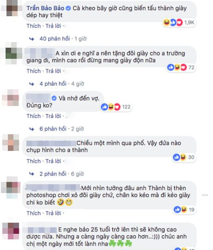Like Trần Bảo Bảo's comment with Thích
Image resolution: width=213 pixels, height=250 pixels.
[x=34, y=26]
